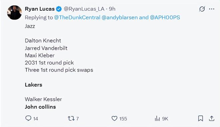The width and height of the screenshot is (220, 127).
Task: Click the 14 replies count
Action: click(35, 119)
